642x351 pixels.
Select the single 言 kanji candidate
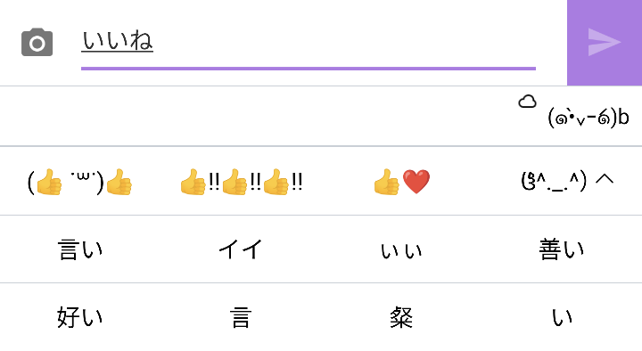(x=241, y=317)
